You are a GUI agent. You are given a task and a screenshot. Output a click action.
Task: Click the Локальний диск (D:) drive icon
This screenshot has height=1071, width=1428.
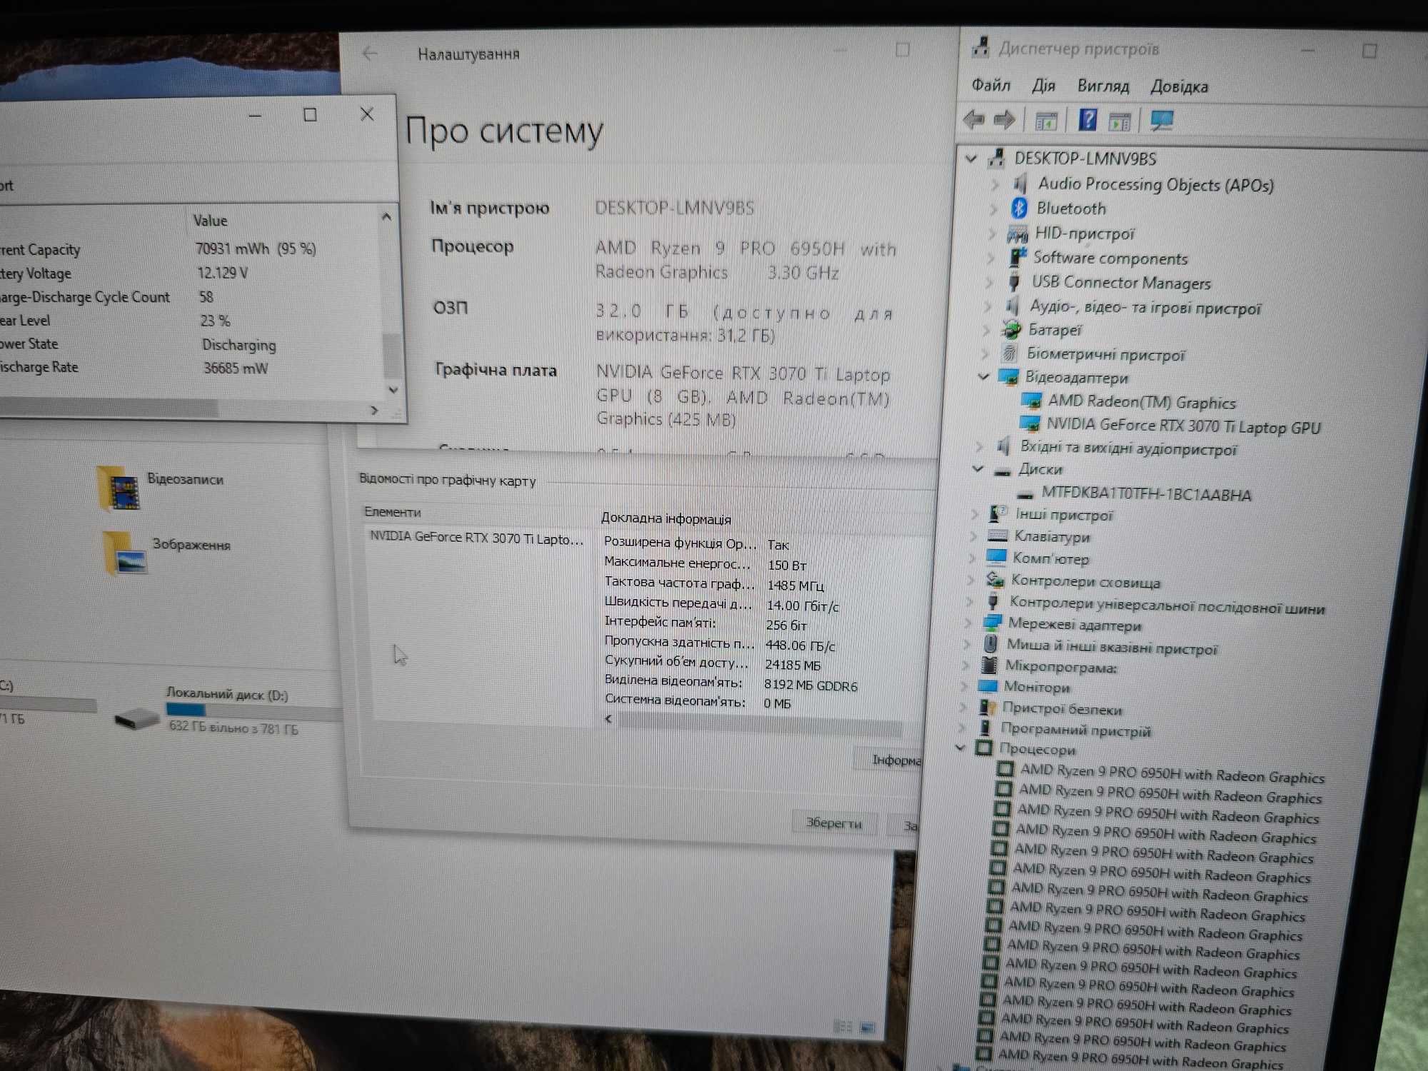[136, 718]
